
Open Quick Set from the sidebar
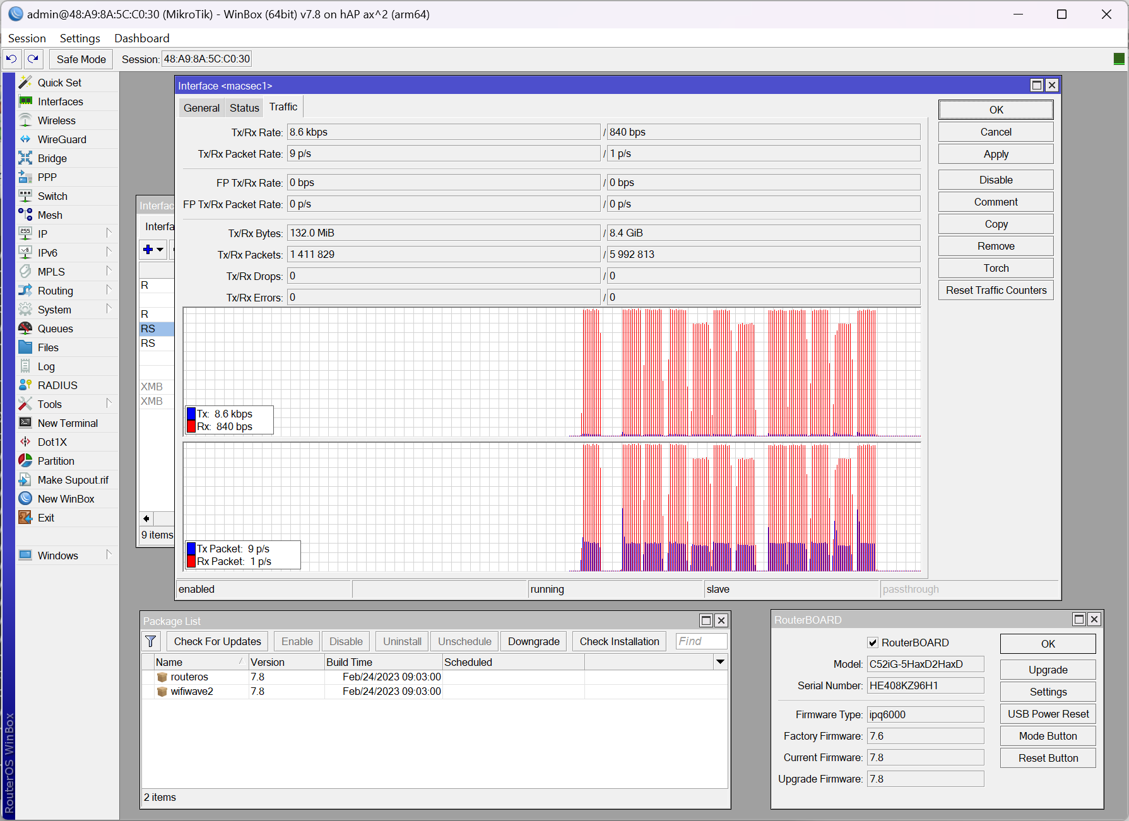(x=59, y=83)
